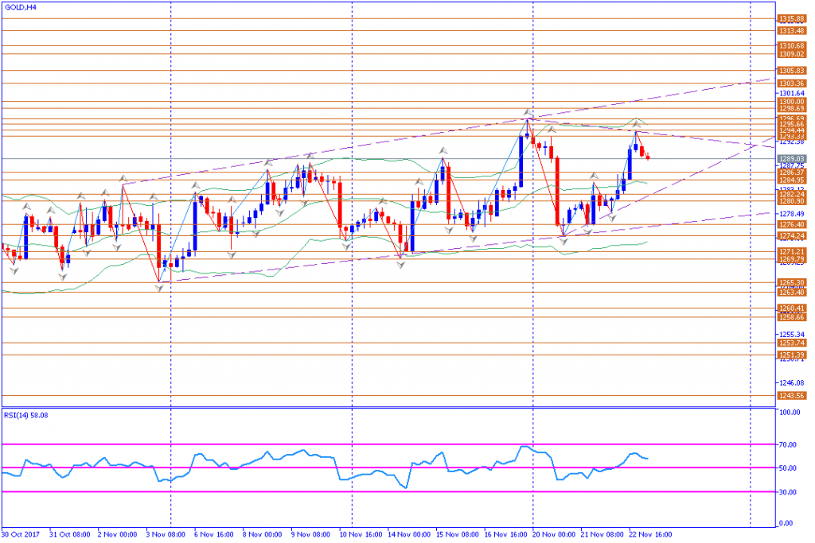Select the 1265.30 price level tag
This screenshot has height=543, width=815.
click(792, 283)
